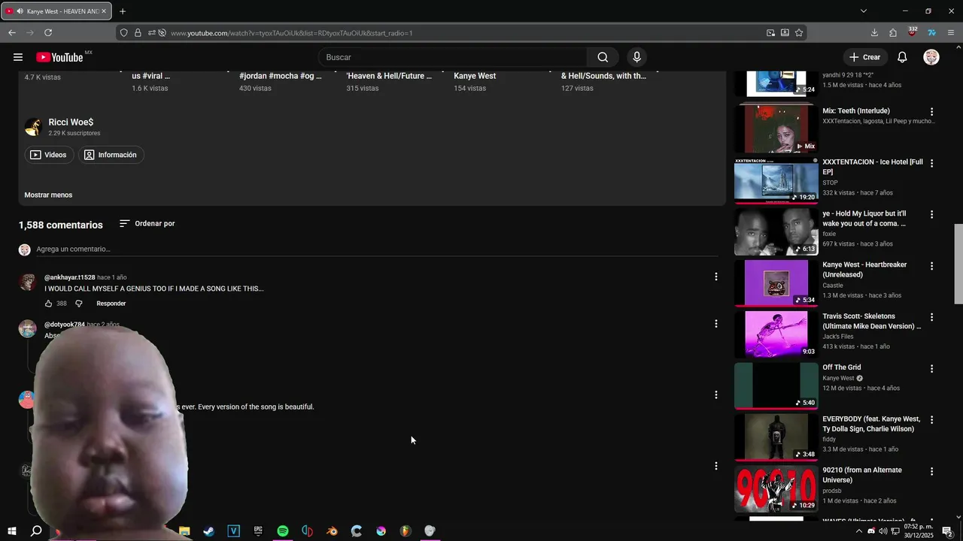Open Epic Games Launcher from taskbar
The width and height of the screenshot is (963, 541).
click(x=258, y=531)
